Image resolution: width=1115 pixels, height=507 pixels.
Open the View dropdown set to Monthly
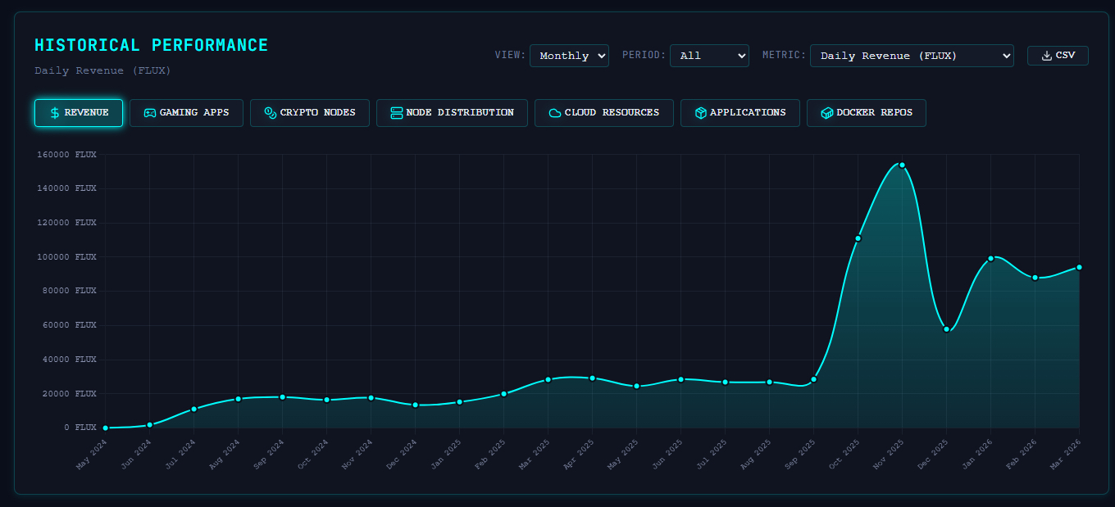tap(569, 56)
